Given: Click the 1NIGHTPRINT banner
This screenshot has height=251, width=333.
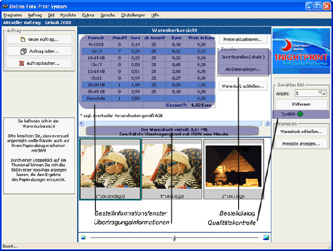Looking at the screenshot, I should [x=301, y=51].
